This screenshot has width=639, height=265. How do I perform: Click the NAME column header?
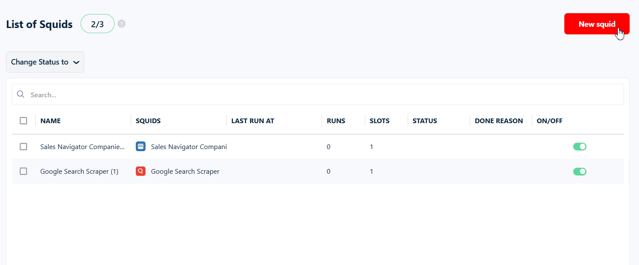tap(50, 121)
